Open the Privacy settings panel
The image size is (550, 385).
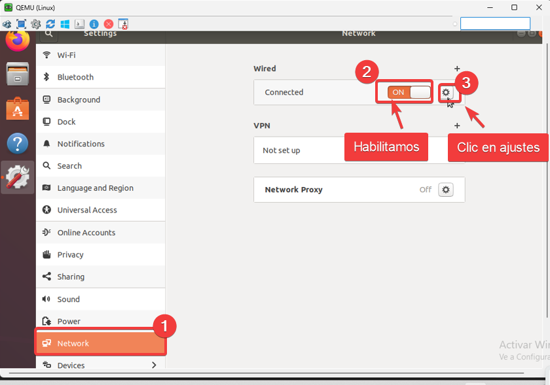(70, 254)
